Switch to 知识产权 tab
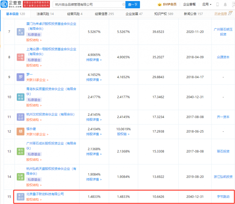 164,14
